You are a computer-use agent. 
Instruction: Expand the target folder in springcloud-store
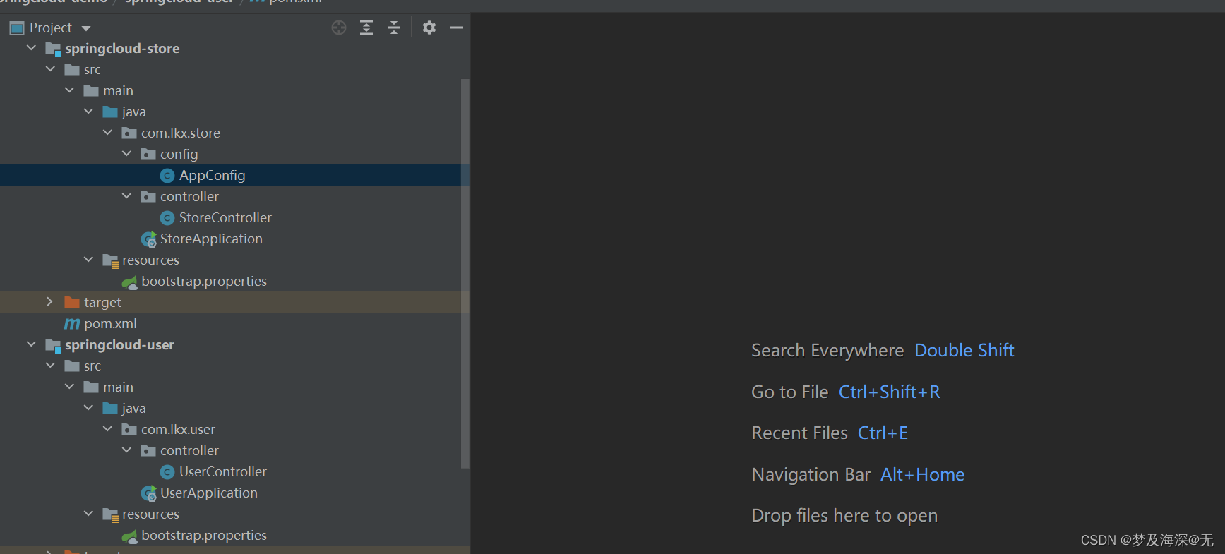click(49, 302)
